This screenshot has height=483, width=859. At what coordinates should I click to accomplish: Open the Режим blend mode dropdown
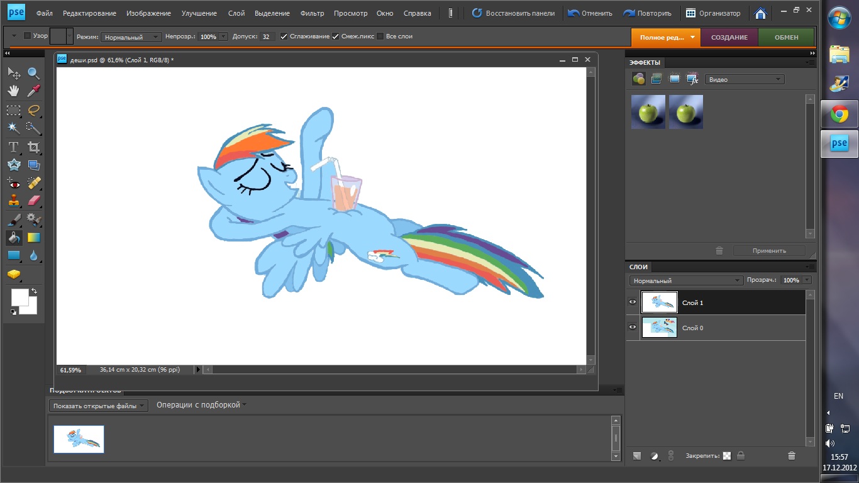tap(131, 37)
